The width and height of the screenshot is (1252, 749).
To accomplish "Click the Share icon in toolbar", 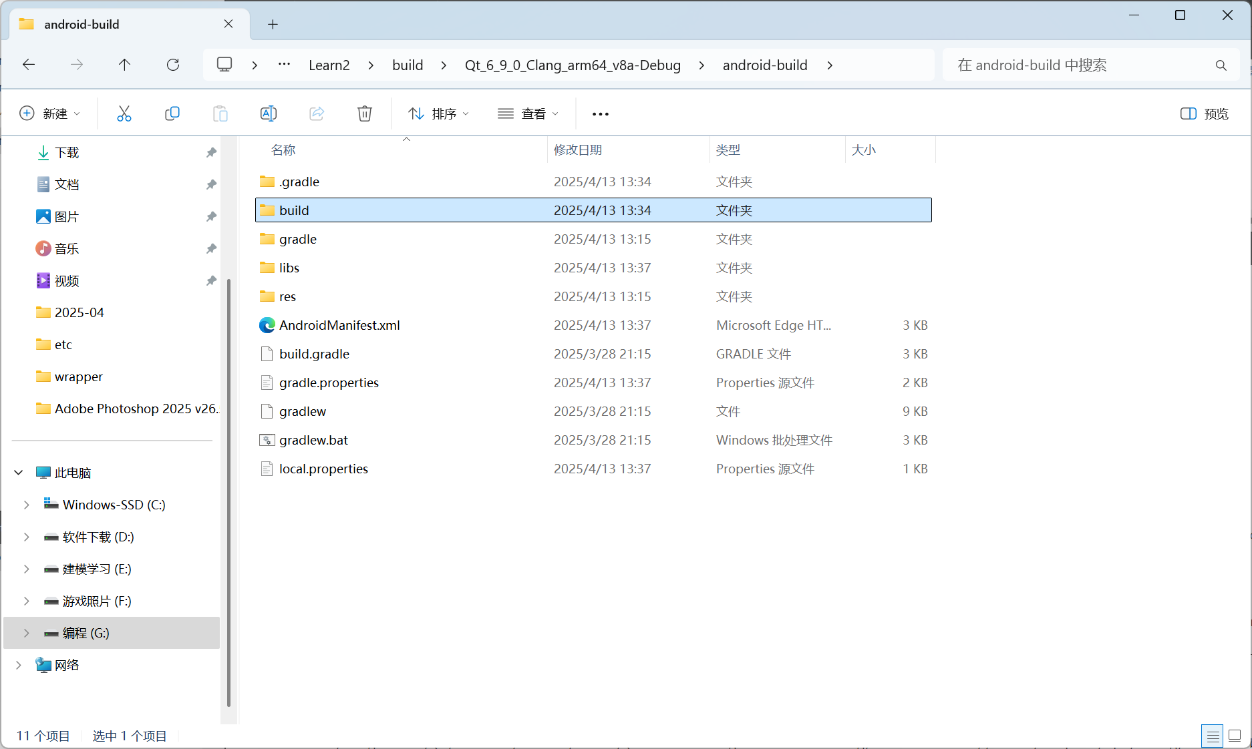I will coord(317,113).
